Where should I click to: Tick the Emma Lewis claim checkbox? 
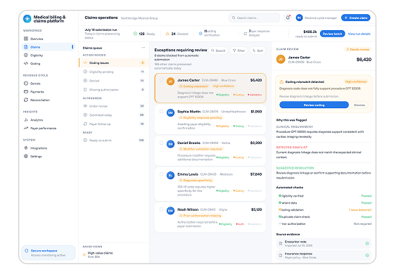tap(161, 174)
